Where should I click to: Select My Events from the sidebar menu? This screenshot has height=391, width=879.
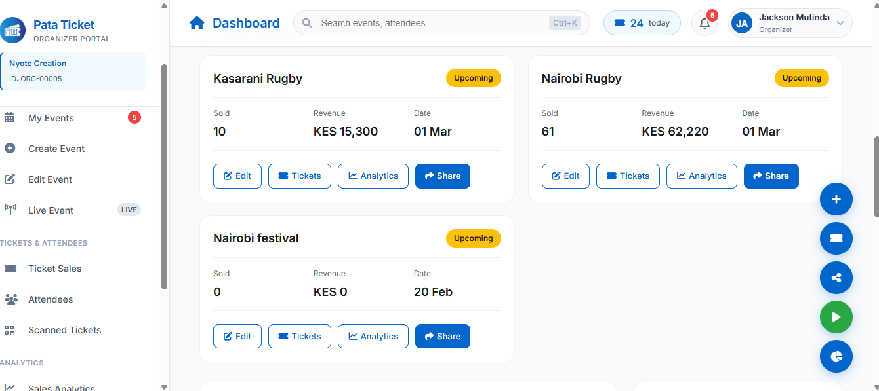(x=51, y=117)
